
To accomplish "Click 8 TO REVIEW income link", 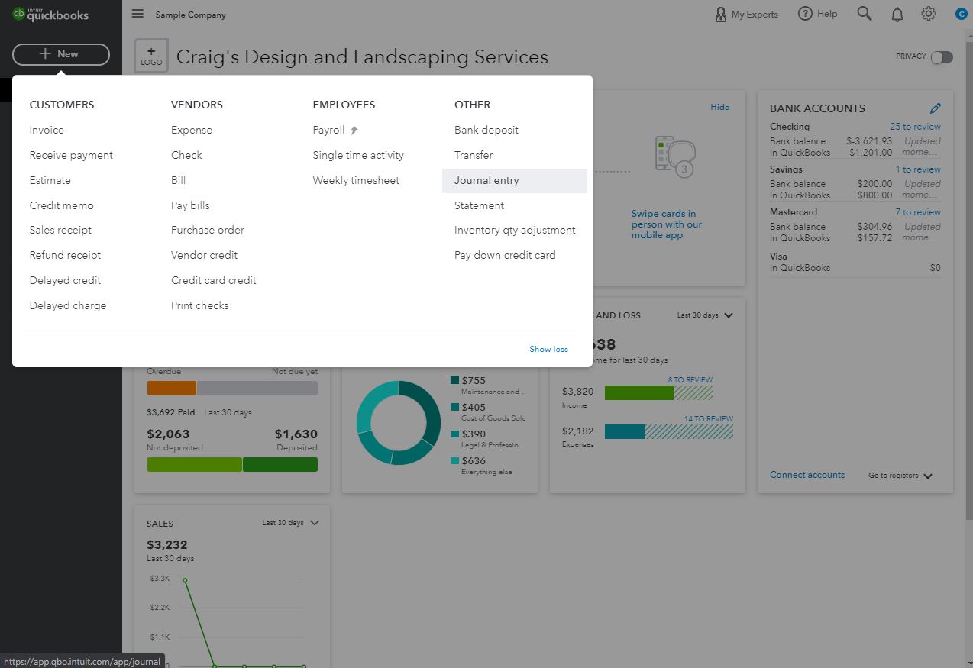I will pos(690,379).
